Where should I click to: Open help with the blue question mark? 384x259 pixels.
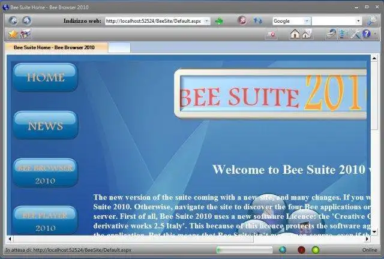coord(367,34)
